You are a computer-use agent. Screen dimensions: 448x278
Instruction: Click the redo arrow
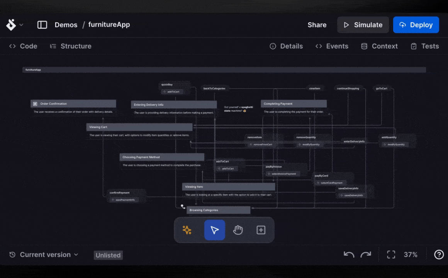tap(366, 254)
